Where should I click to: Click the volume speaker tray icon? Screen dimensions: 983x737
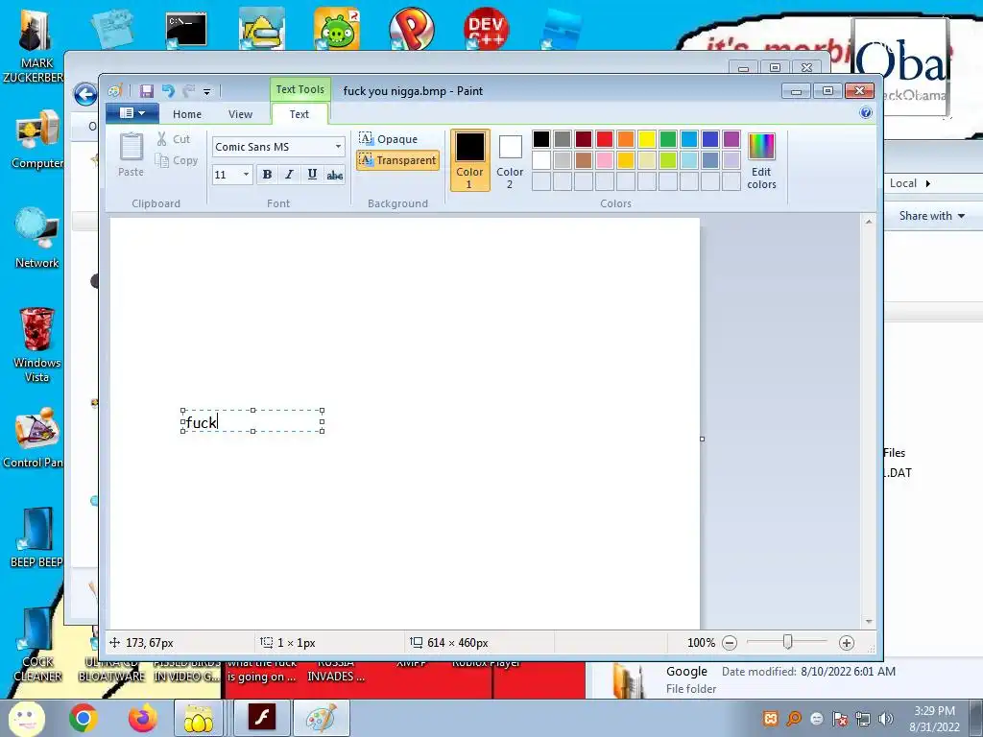pyautogui.click(x=885, y=719)
